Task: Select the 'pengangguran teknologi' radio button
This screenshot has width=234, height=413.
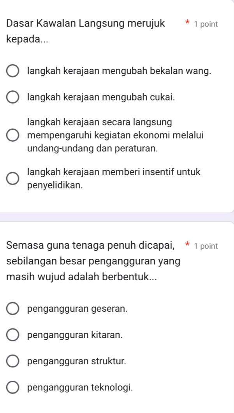Action: click(13, 388)
